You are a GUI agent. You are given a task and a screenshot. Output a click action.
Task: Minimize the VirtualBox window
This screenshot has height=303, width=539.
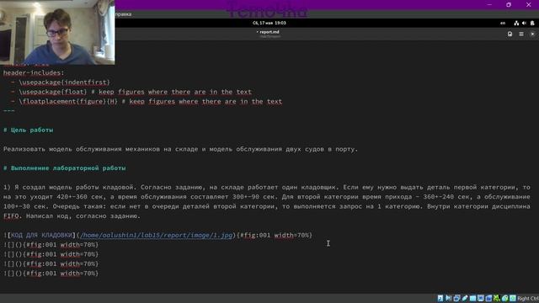click(489, 5)
